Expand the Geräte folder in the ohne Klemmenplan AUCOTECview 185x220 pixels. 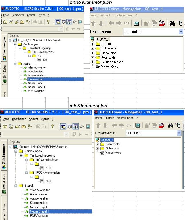coord(92,44)
